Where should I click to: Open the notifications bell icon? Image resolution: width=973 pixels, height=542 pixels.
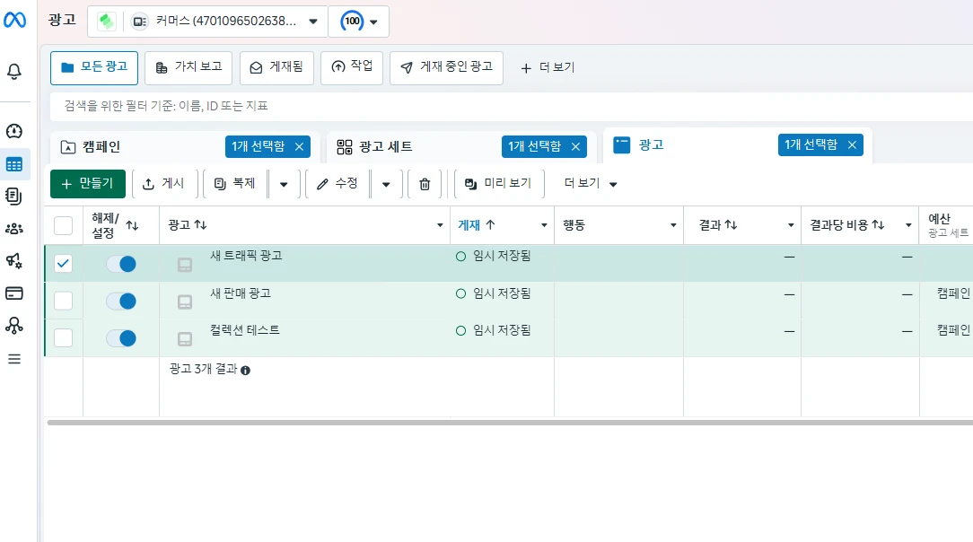[14, 71]
